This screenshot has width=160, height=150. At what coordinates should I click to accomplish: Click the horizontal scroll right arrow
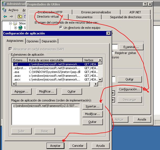[x=96, y=84]
